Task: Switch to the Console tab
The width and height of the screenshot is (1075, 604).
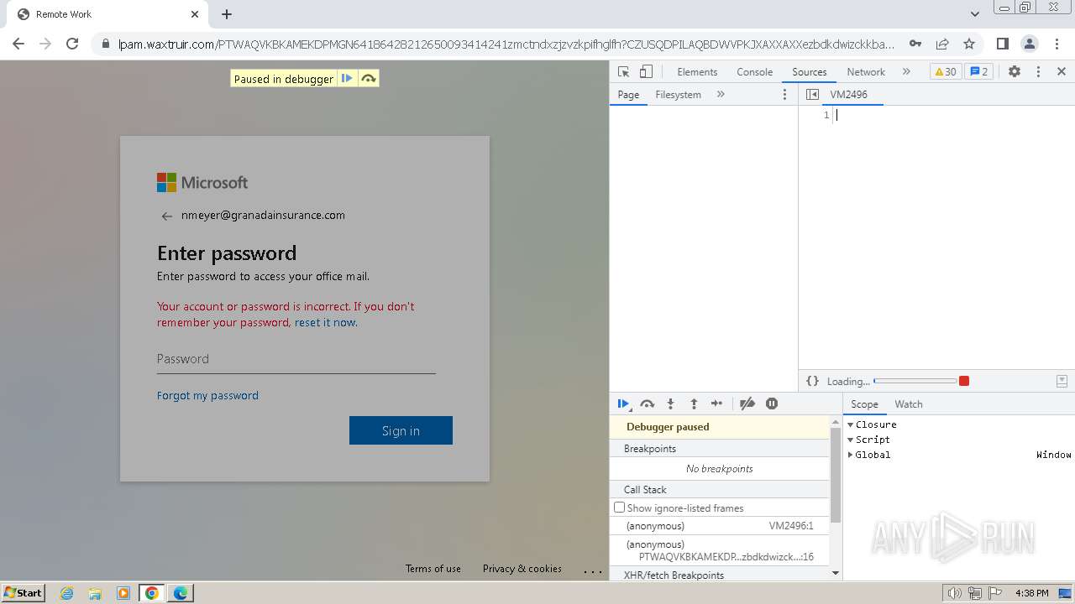Action: coord(754,72)
